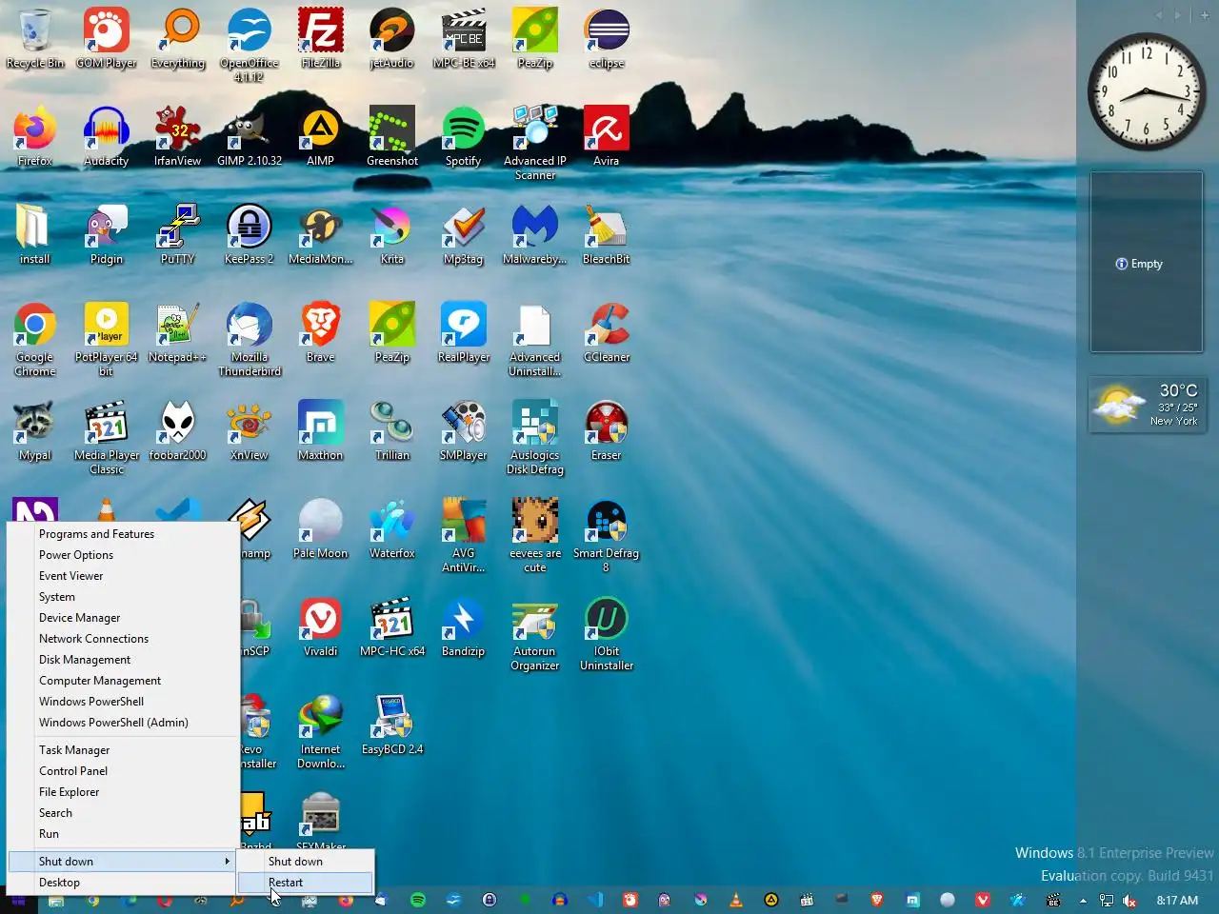Image resolution: width=1219 pixels, height=914 pixels.
Task: Open the 8:17 AM taskbar clock
Action: [1177, 900]
